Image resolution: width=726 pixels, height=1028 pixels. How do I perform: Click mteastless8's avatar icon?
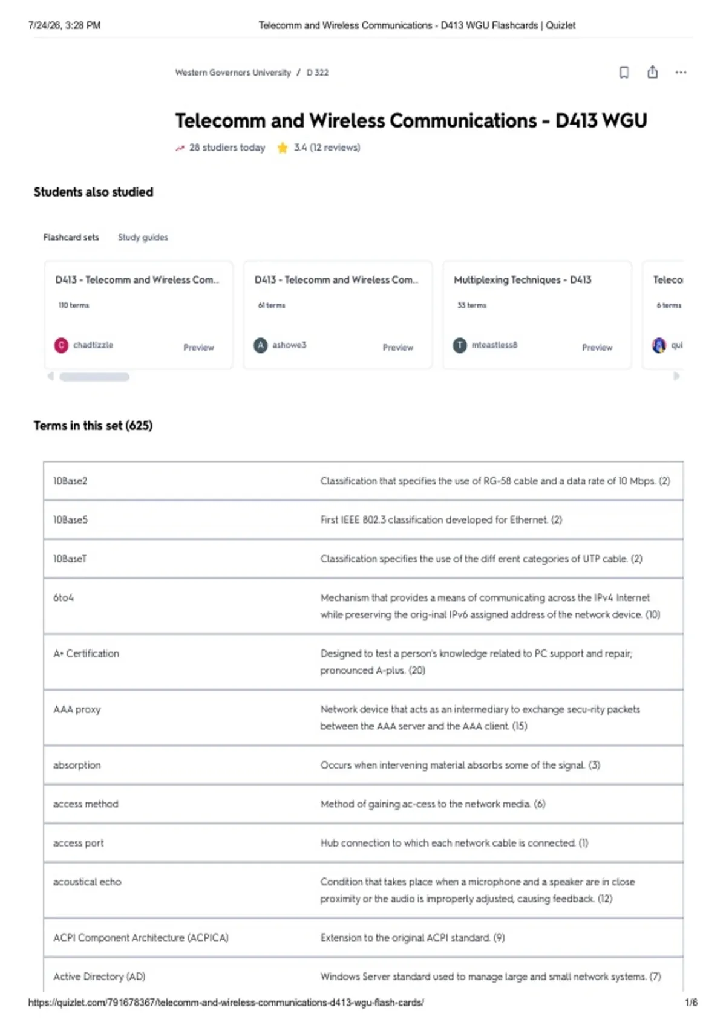460,345
